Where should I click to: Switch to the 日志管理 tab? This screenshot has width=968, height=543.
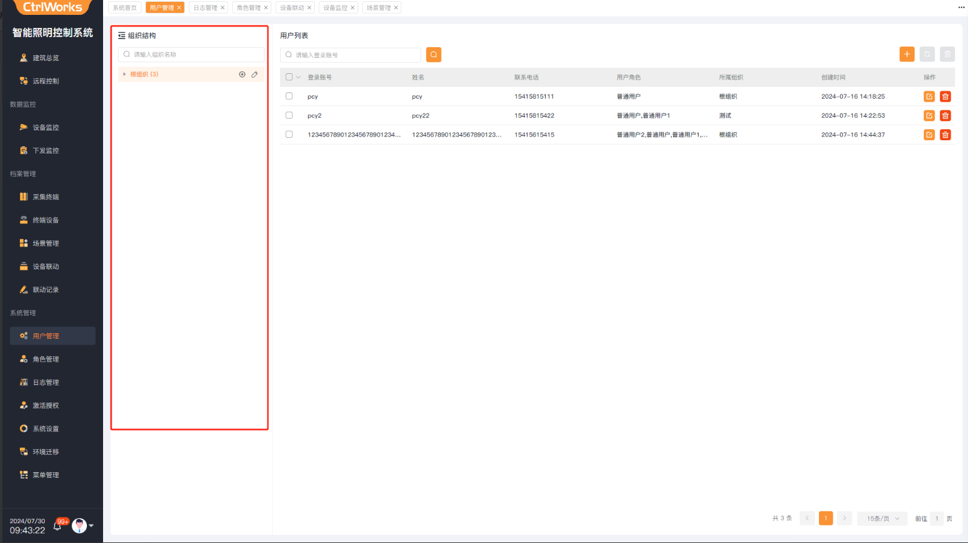coord(206,7)
